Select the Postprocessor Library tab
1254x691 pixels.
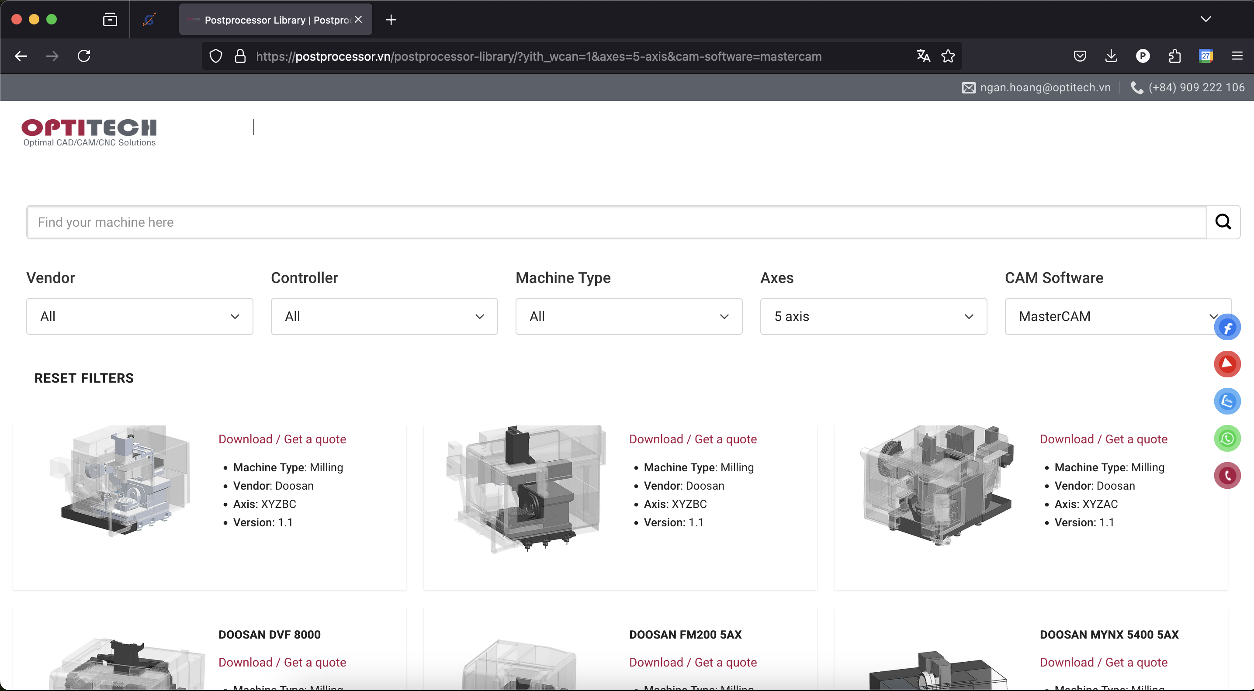pyautogui.click(x=276, y=20)
